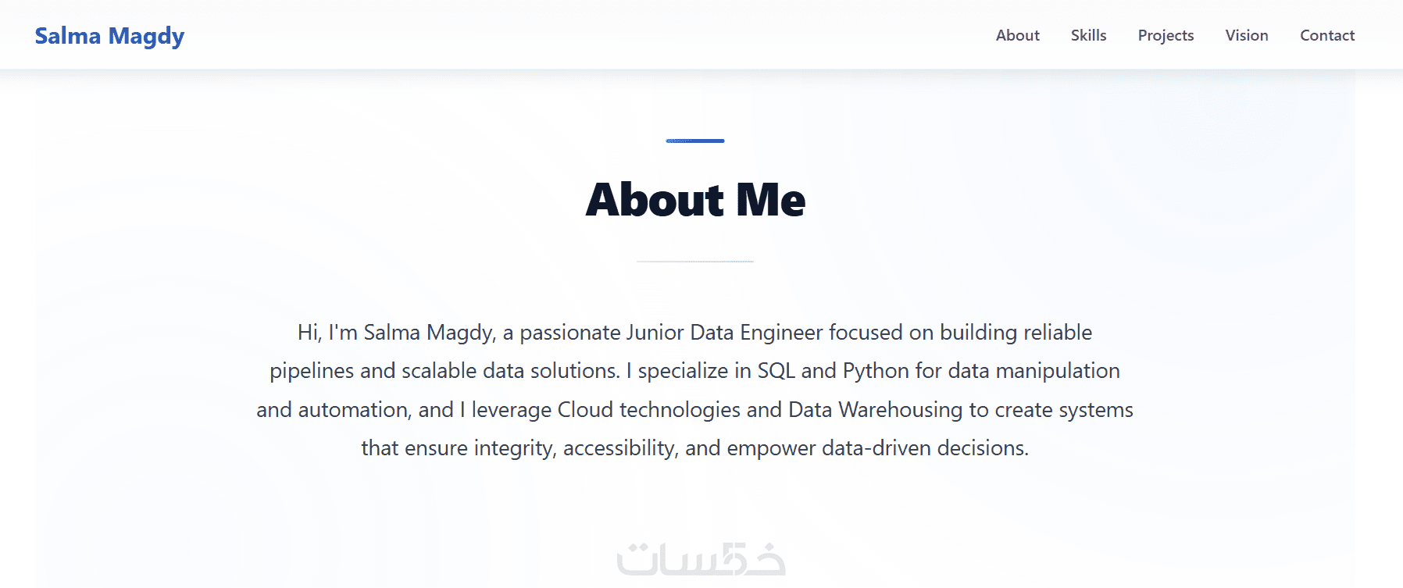Click the word "automation" in the bio
Image resolution: width=1403 pixels, height=588 pixels.
(354, 410)
